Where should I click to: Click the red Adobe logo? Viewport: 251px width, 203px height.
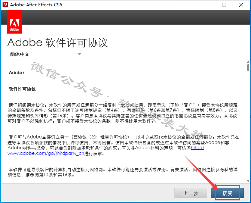pos(15,22)
